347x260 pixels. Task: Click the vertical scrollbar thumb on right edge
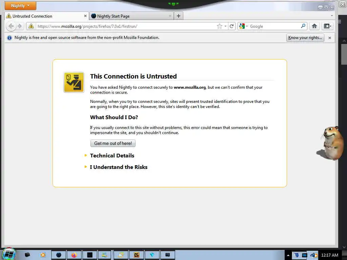click(344, 54)
